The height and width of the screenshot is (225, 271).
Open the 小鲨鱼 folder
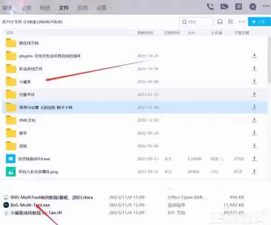tap(25, 82)
